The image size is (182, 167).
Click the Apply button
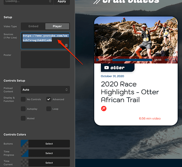[62, 2]
